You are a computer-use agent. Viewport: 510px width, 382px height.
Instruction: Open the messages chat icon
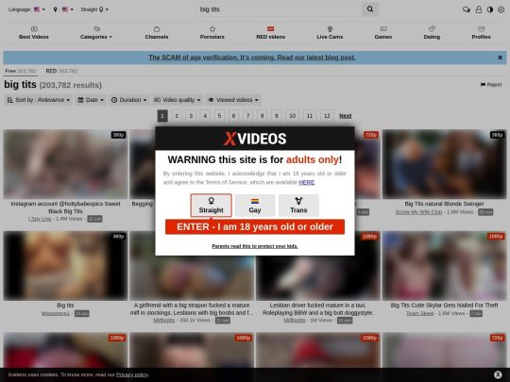click(467, 9)
